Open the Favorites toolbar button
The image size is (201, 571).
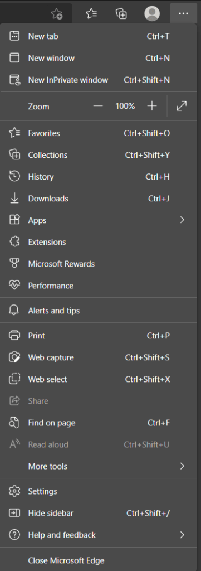pyautogui.click(x=91, y=14)
